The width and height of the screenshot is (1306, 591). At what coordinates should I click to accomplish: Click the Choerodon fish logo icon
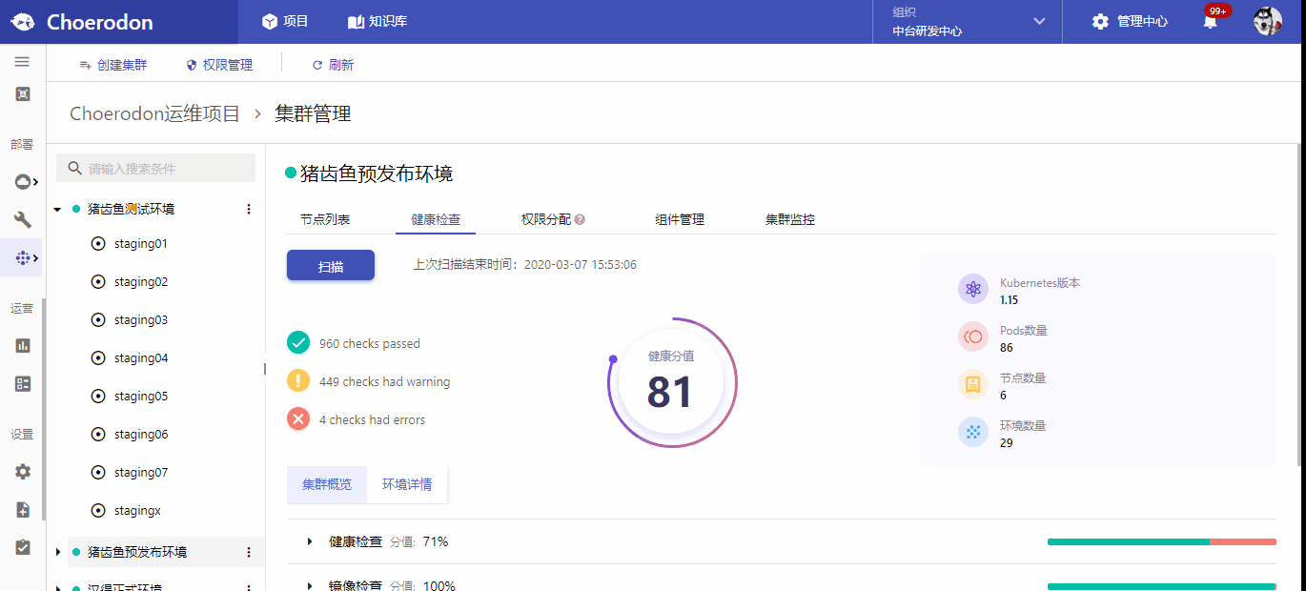click(23, 22)
